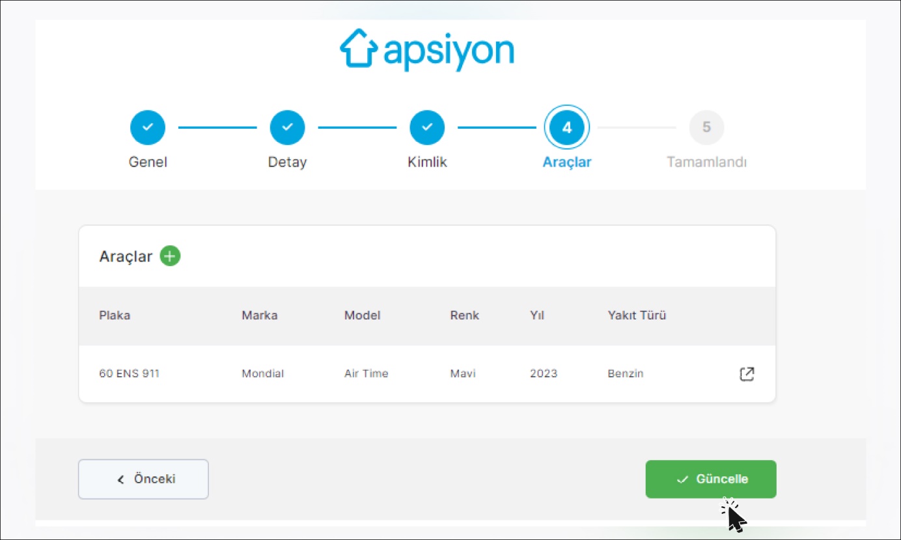Select step 4 Araçlar circle
The height and width of the screenshot is (540, 901).
click(566, 128)
